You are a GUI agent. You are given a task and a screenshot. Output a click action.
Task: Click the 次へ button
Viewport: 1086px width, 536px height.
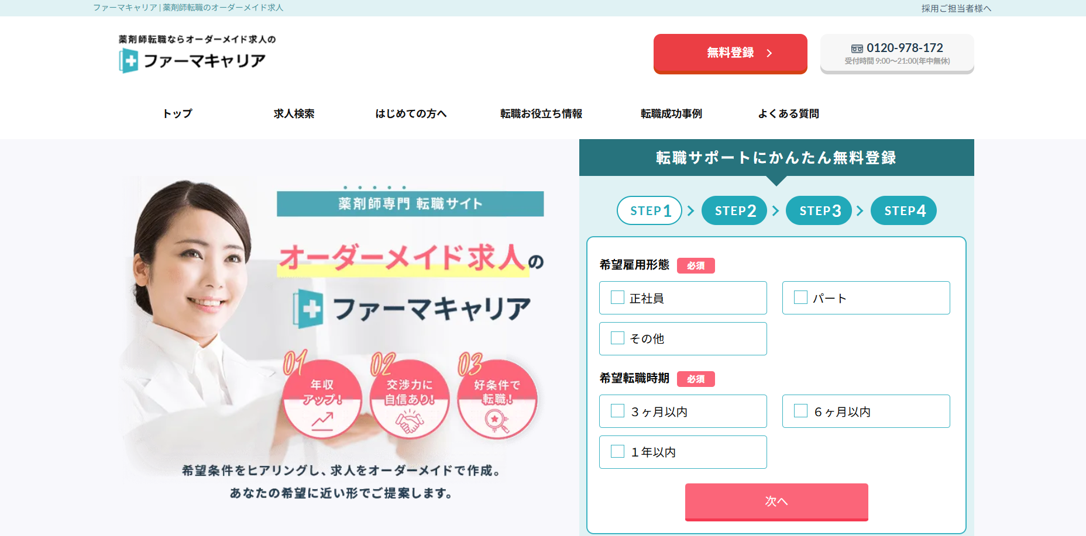pos(776,502)
